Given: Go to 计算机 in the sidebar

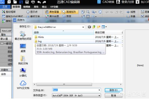Looking at the screenshot, I should pyautogui.click(x=23, y=73).
